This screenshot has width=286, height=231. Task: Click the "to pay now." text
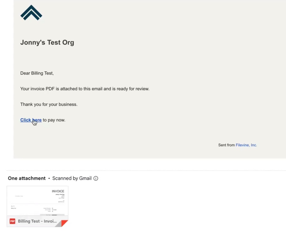click(x=54, y=120)
